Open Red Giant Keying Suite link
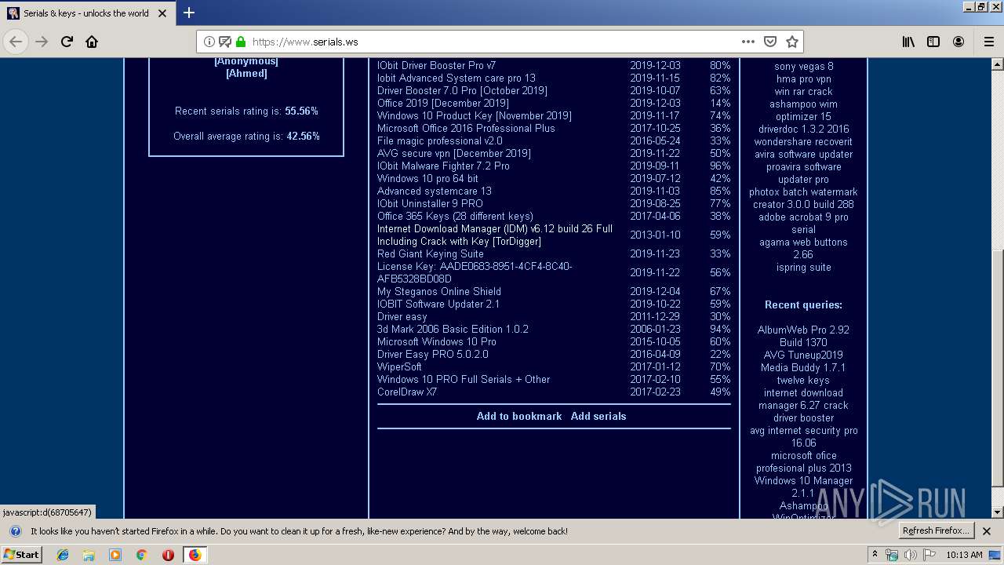Viewport: 1004px width, 565px height. 431,253
